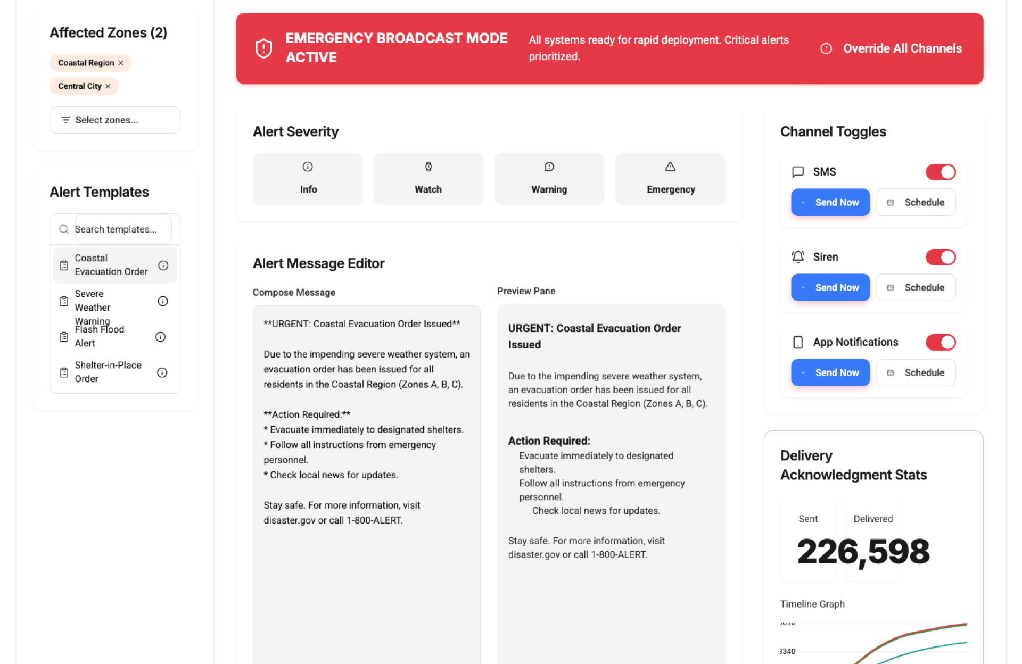Open the Select zones dropdown
Image resolution: width=1022 pixels, height=664 pixels.
click(x=115, y=120)
